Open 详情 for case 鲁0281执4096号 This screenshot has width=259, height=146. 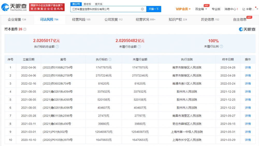(248, 108)
